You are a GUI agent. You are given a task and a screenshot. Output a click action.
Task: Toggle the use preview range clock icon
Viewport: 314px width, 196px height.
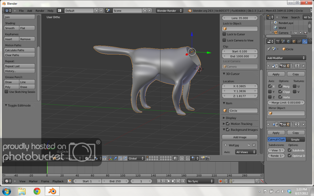[69, 181]
